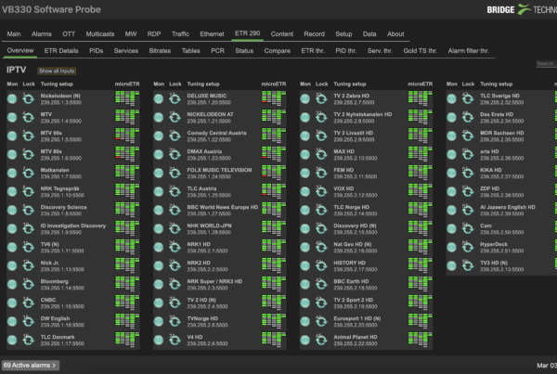Expand the BBC World News Europe HD row

tap(219, 211)
